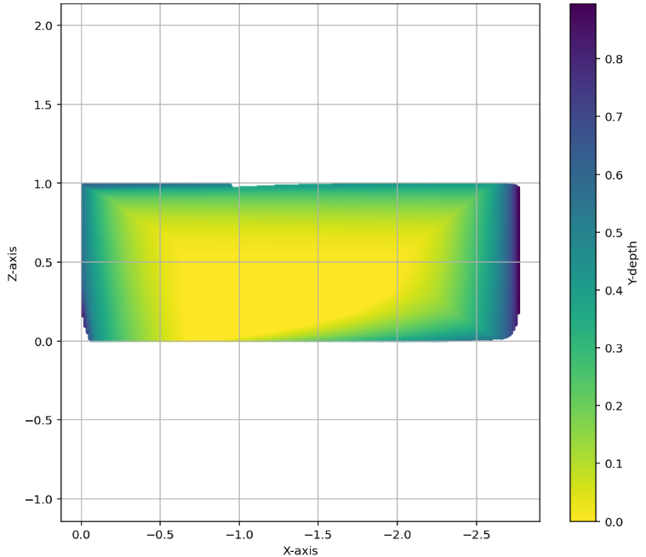The width and height of the screenshot is (646, 557).
Task: Click the X-axis title label
Action: (300, 550)
